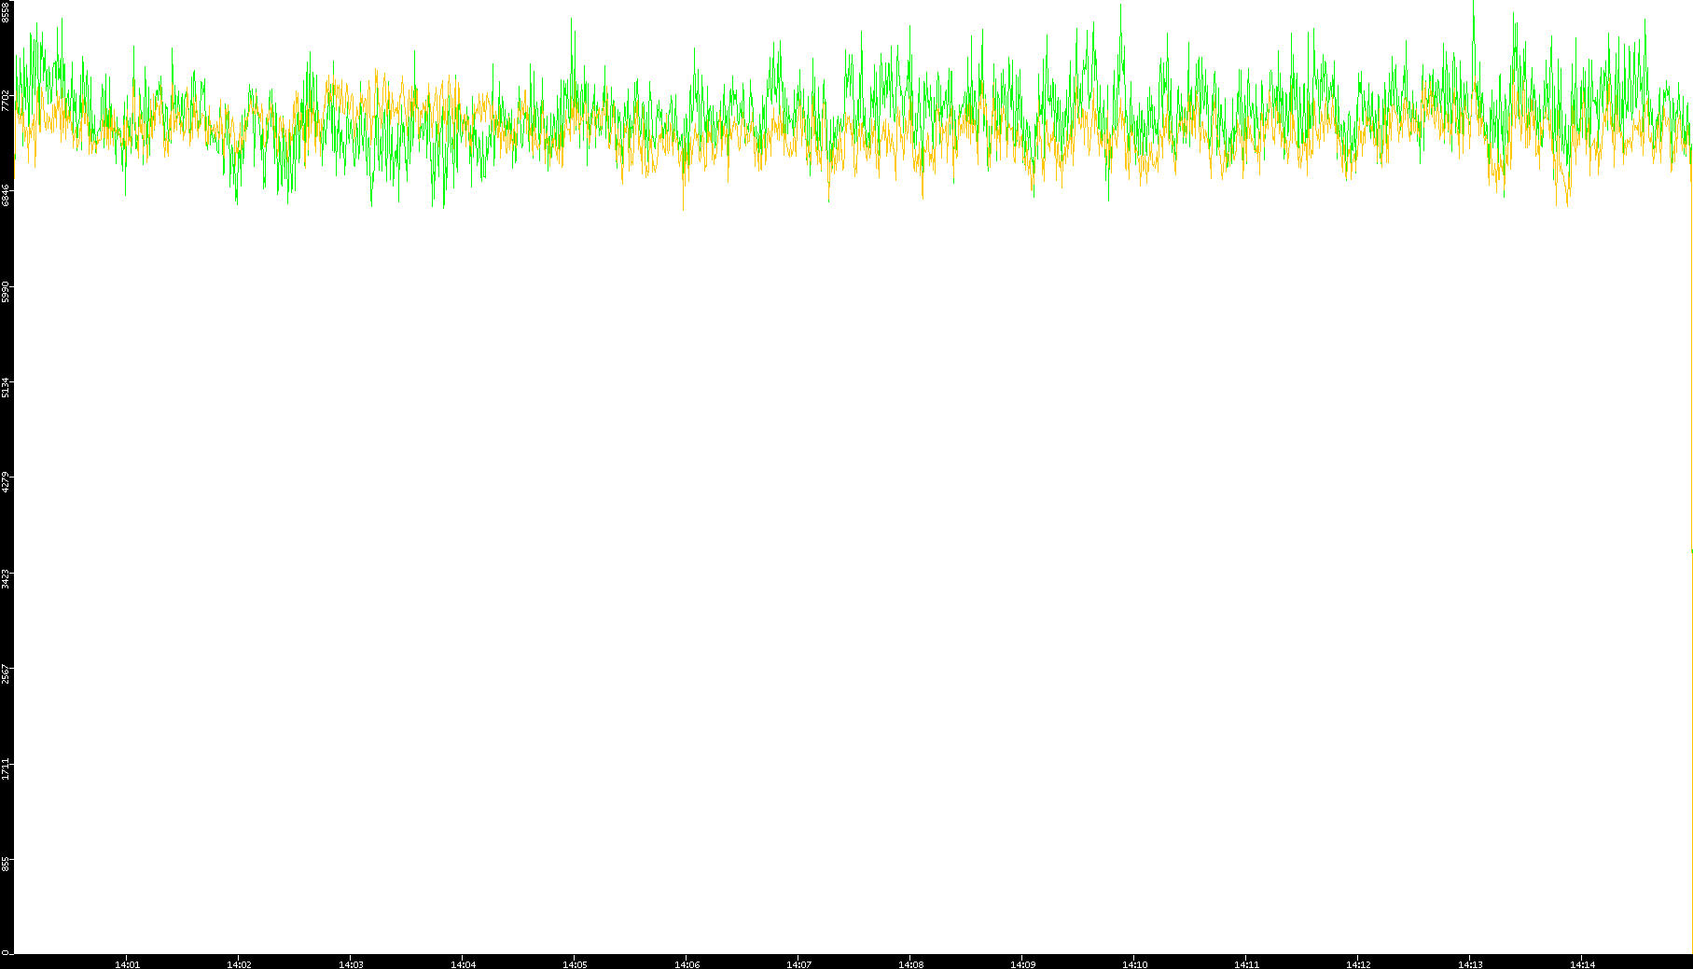Click the 14:06 timeline label

pyautogui.click(x=687, y=964)
